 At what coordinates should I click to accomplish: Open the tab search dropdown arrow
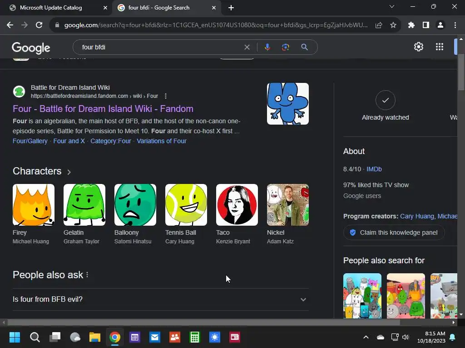tap(392, 6)
